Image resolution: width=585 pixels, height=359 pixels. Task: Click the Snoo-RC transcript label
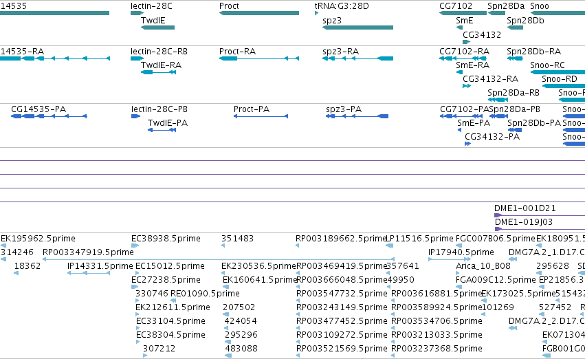(547, 65)
